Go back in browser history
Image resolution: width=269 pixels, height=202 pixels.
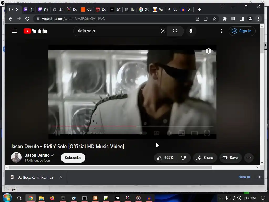[x=11, y=19]
